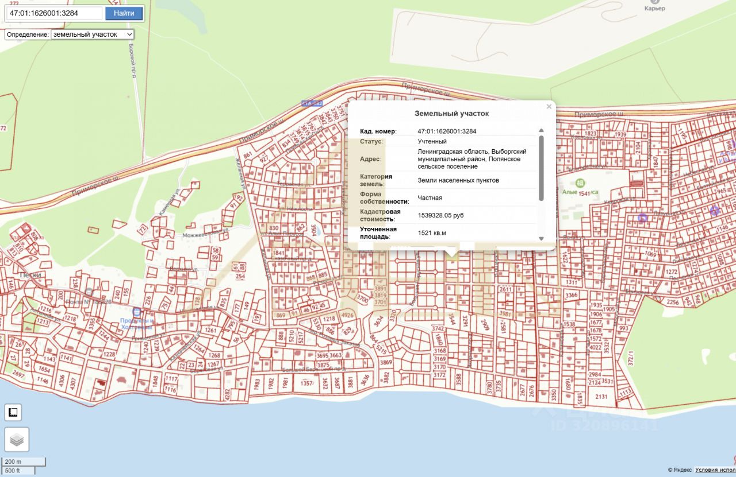Select parcel 1357 on the map
Screen dimensions: 736x477
coord(306,383)
